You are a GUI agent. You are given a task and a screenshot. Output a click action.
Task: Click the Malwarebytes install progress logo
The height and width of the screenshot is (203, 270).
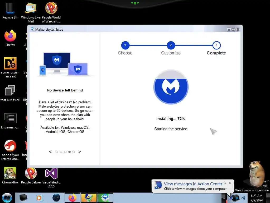tap(171, 87)
